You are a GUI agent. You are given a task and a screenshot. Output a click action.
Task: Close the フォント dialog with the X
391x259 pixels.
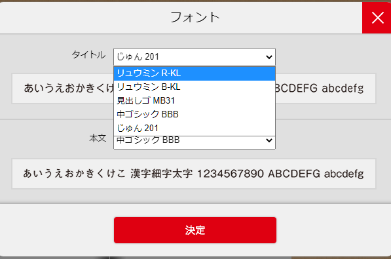[377, 18]
